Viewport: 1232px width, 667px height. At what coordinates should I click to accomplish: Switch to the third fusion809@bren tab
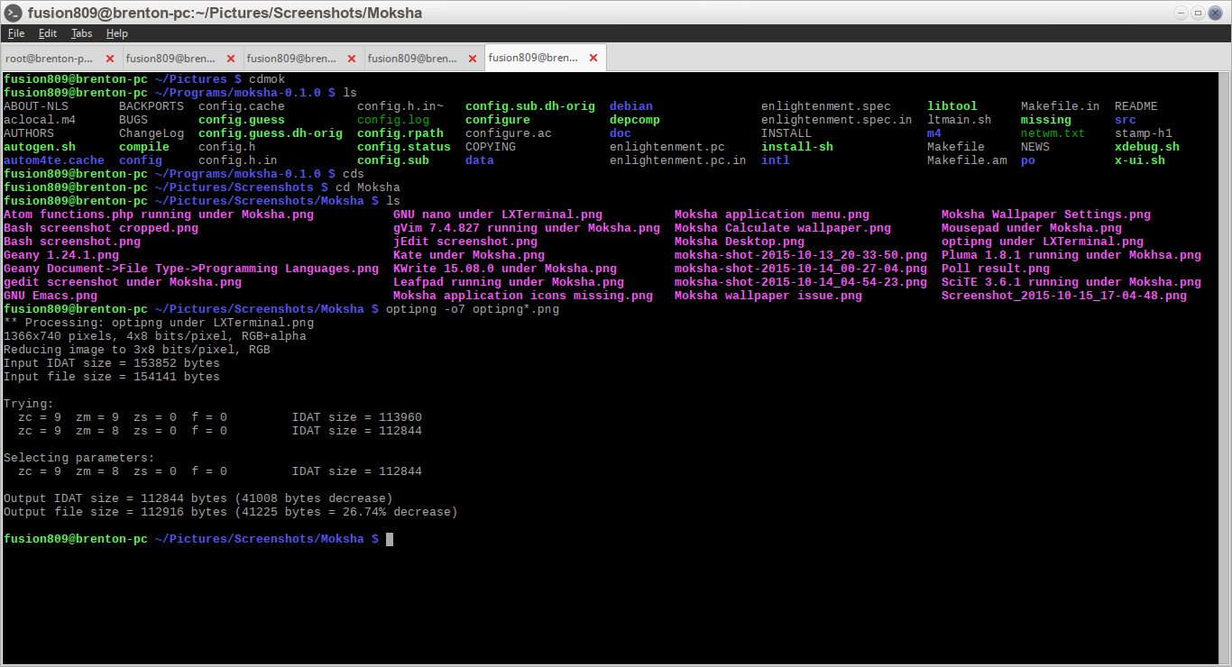413,57
